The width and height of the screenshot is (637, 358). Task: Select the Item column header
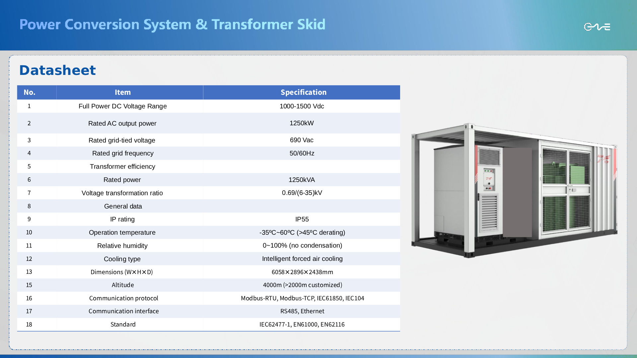coord(123,92)
